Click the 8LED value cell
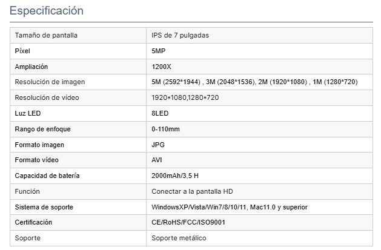This screenshot has width=381, height=250. coord(160,113)
